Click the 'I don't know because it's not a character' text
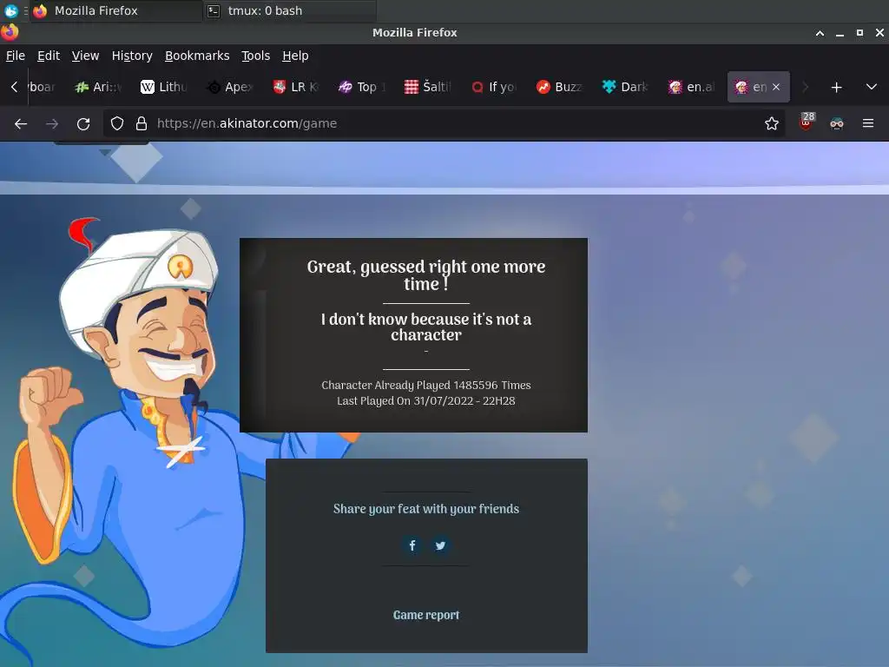Image resolution: width=889 pixels, height=667 pixels. tap(426, 327)
